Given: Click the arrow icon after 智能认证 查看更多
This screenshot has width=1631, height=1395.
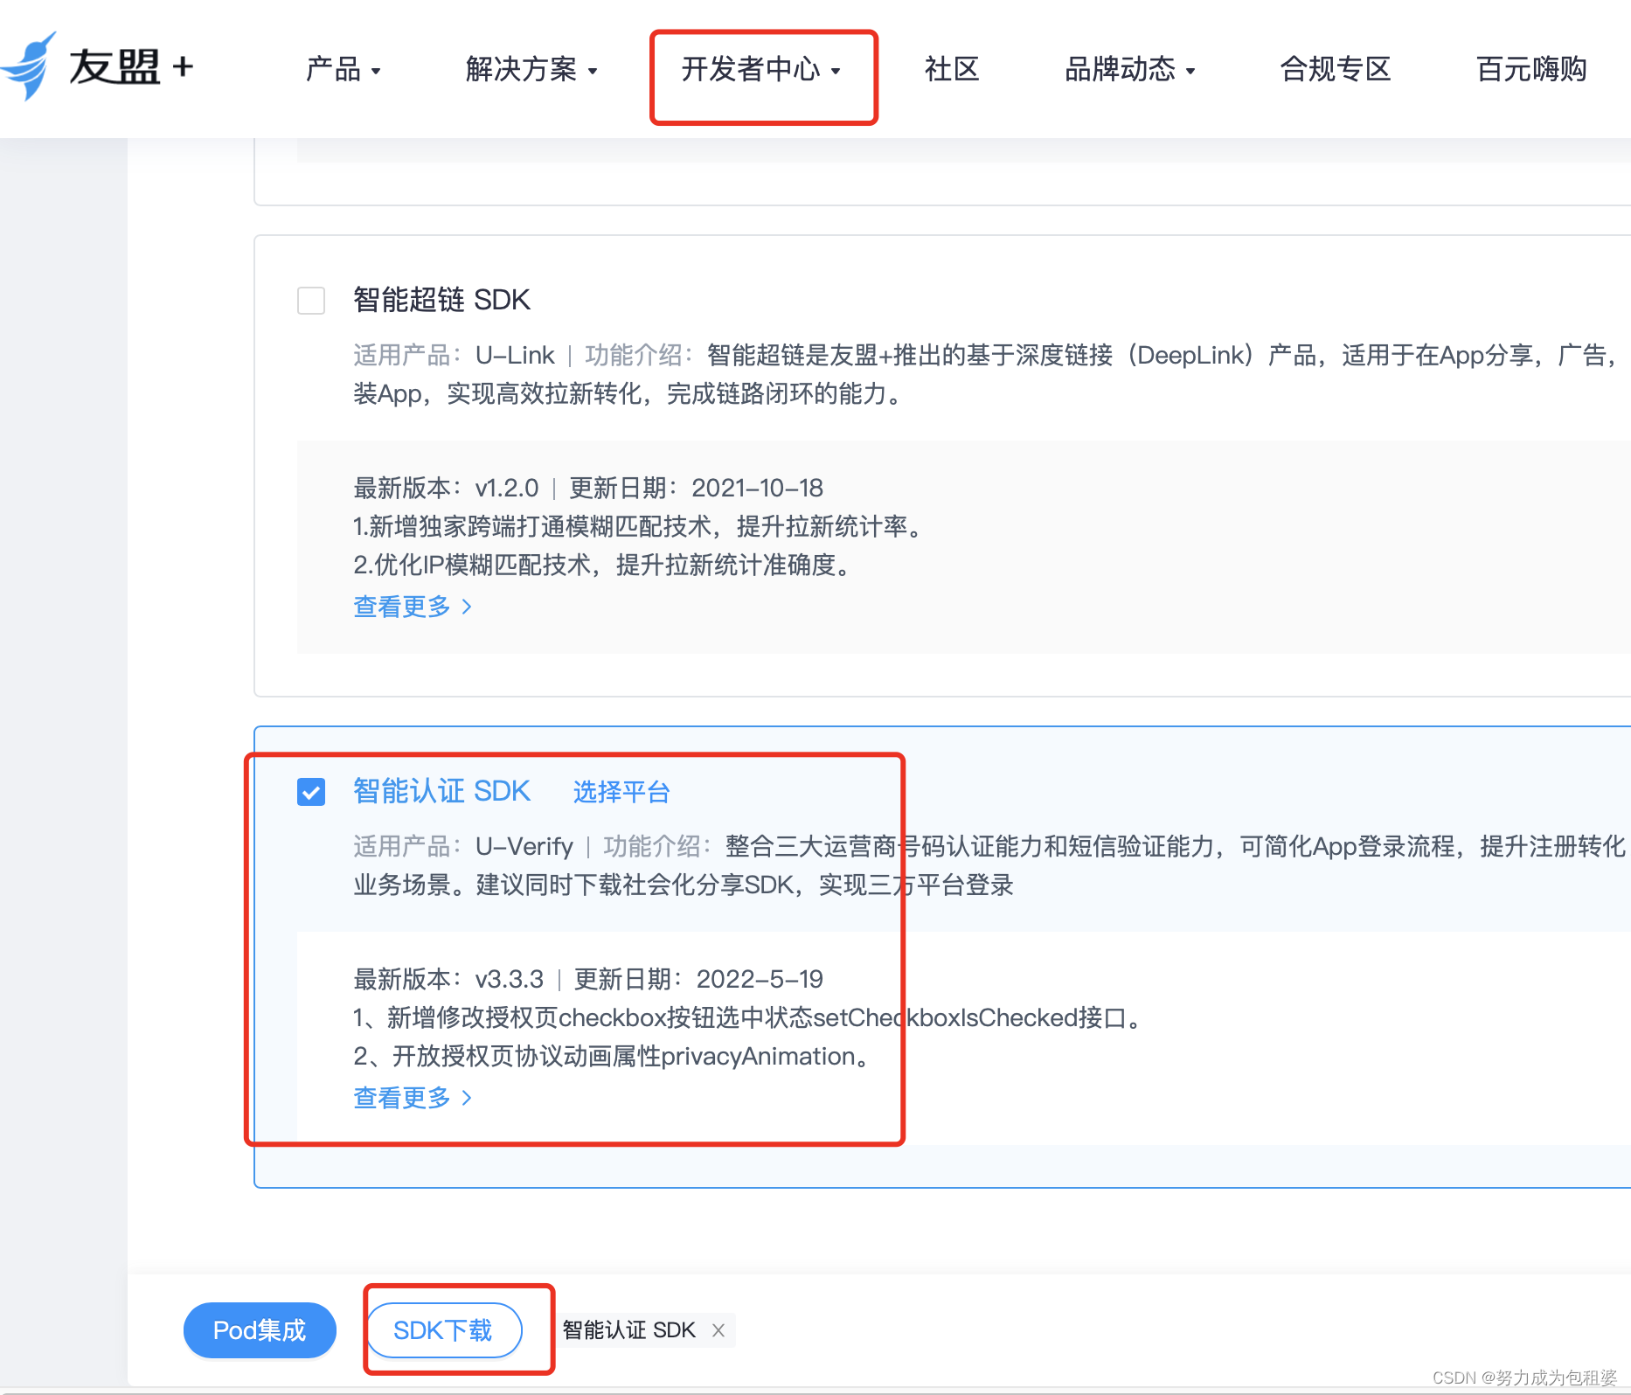Looking at the screenshot, I should pos(468,1098).
